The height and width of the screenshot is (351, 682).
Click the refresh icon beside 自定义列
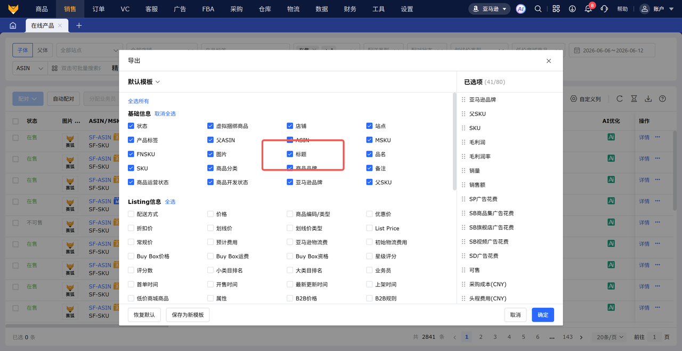[620, 99]
